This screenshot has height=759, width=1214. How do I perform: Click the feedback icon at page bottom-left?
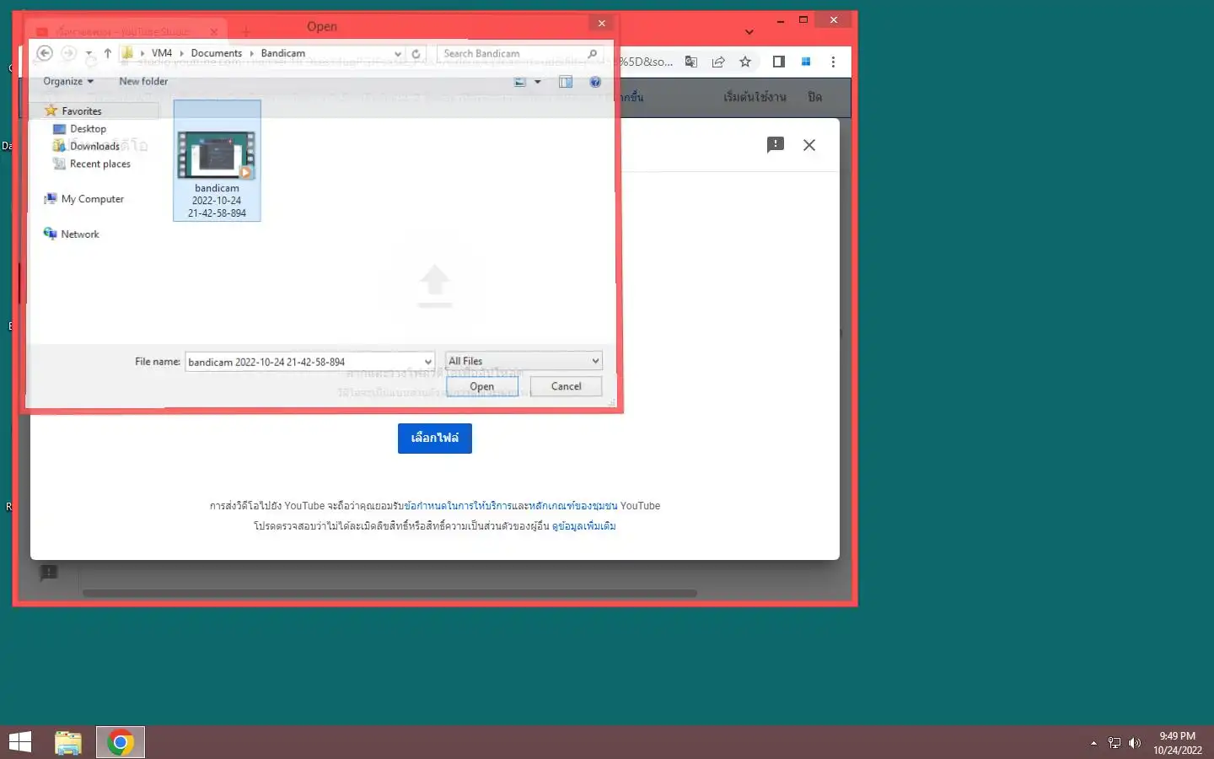pyautogui.click(x=49, y=573)
